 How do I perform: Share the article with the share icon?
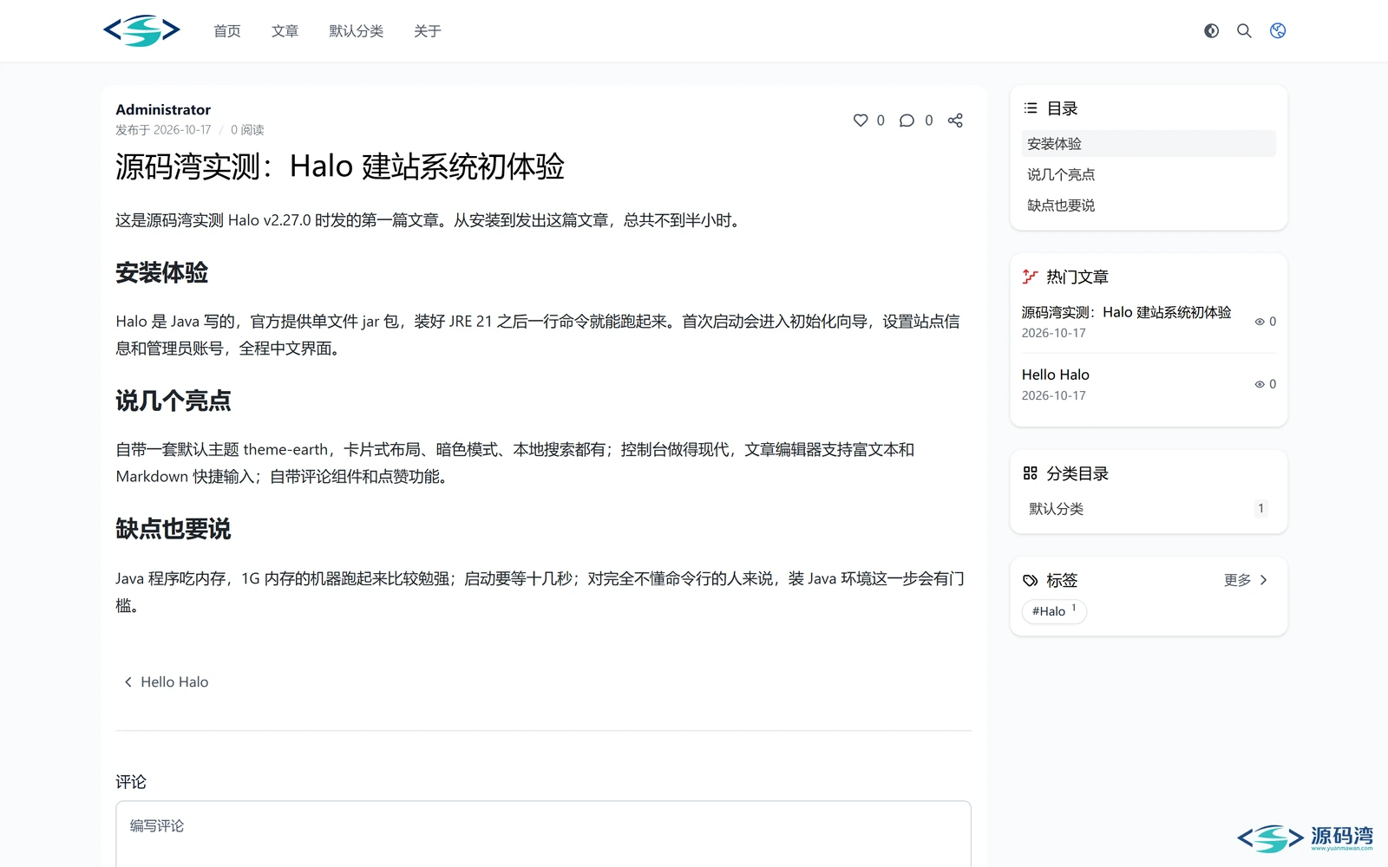pyautogui.click(x=955, y=121)
